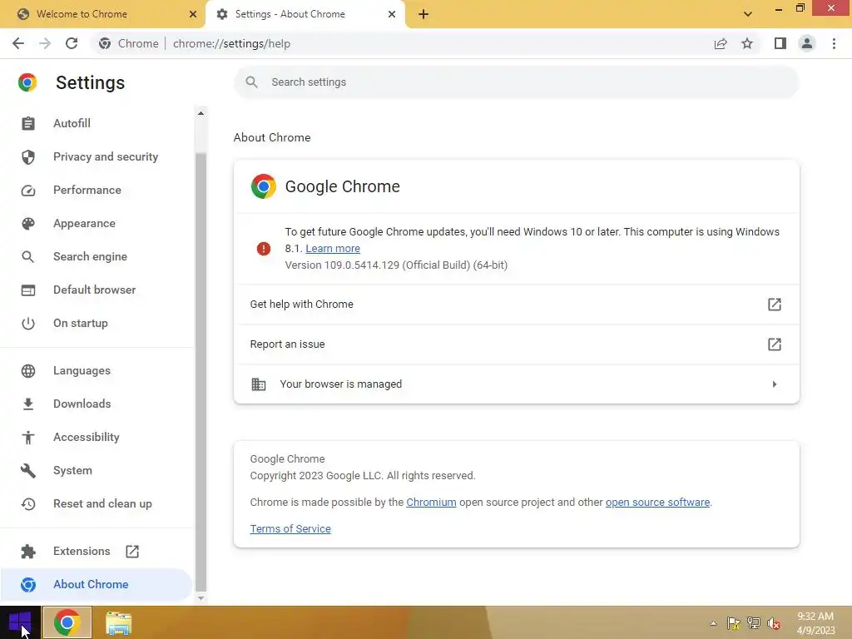Click the sidebar vertical scrollbar thumb
852x639 pixels.
coord(201,371)
